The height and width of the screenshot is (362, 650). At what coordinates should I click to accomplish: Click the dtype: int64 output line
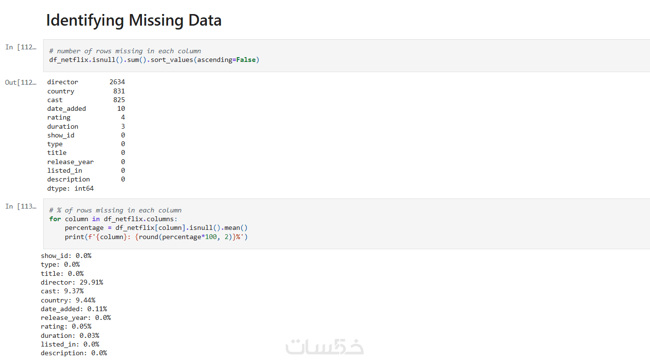70,189
